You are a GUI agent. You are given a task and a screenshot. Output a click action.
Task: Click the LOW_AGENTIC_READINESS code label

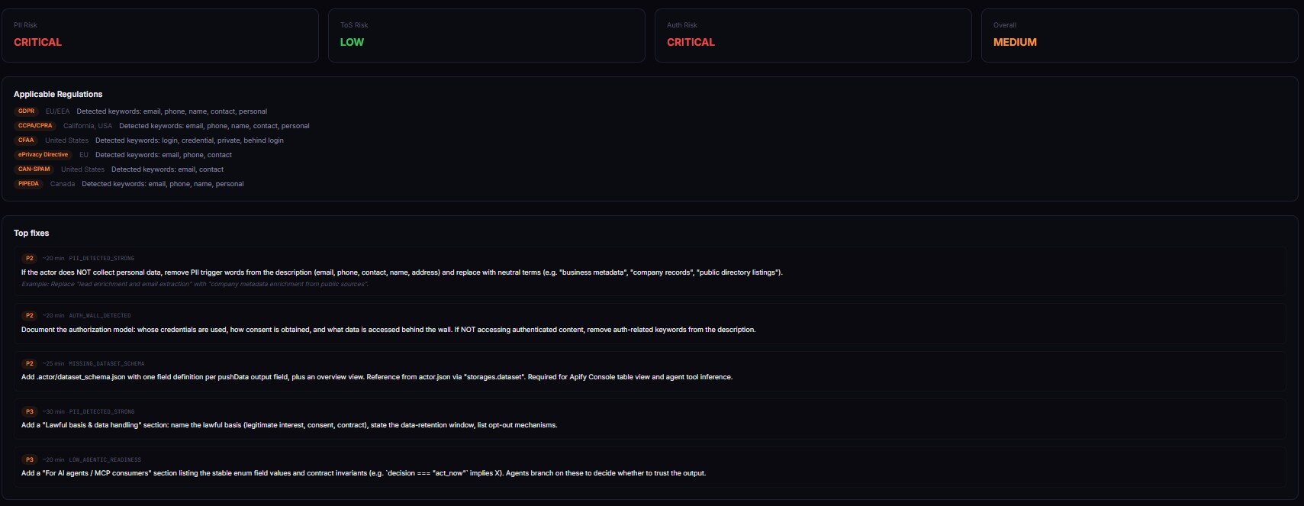pos(105,459)
